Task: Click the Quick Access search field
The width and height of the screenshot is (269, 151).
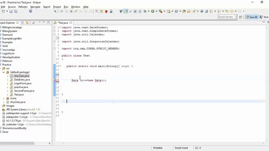Action: pyautogui.click(x=227, y=17)
